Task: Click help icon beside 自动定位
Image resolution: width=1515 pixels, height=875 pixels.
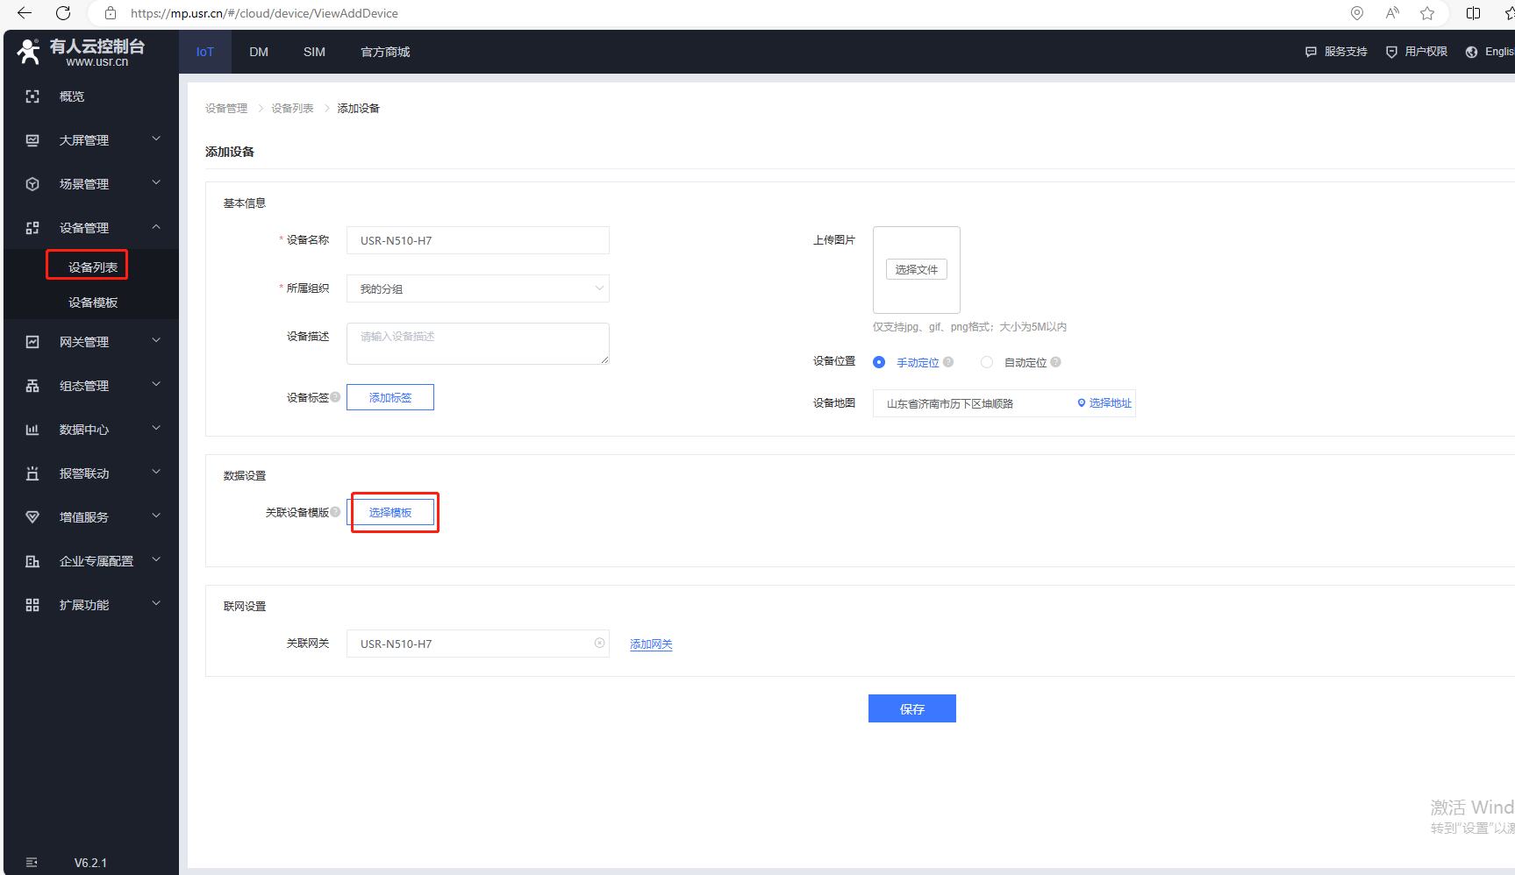Action: [x=1055, y=362]
